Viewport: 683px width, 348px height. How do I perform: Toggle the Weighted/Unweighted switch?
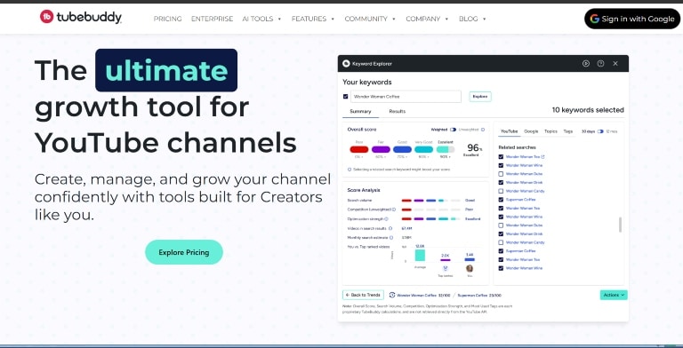(x=453, y=130)
